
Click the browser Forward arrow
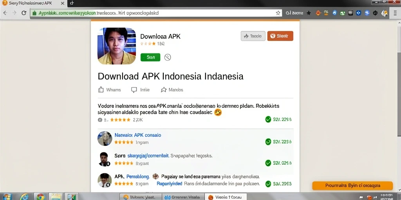(14, 13)
